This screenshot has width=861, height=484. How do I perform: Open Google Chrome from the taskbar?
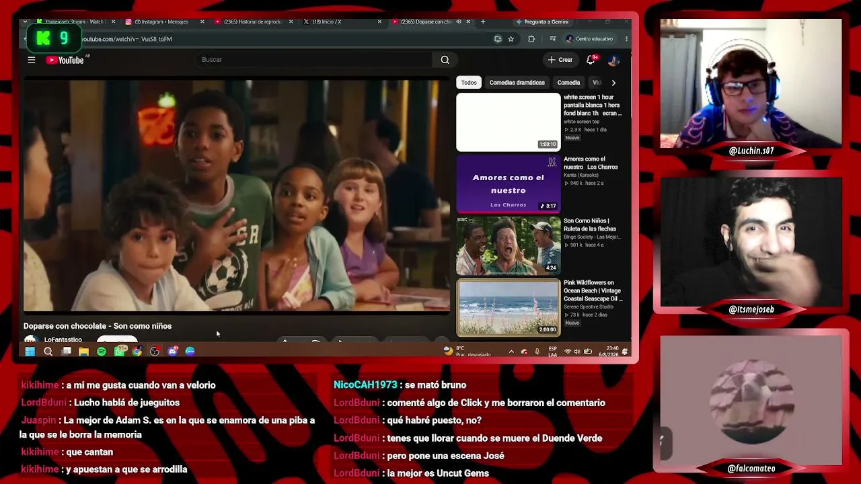tap(137, 351)
